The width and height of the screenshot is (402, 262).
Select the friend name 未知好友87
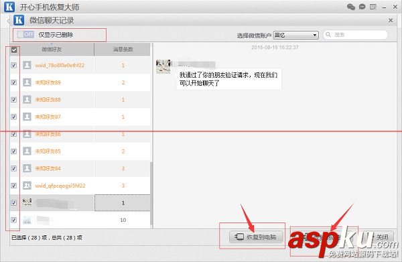(x=48, y=117)
